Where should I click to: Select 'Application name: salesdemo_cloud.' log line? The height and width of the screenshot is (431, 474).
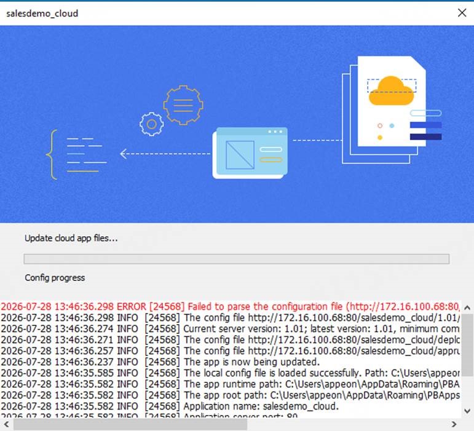170,406
